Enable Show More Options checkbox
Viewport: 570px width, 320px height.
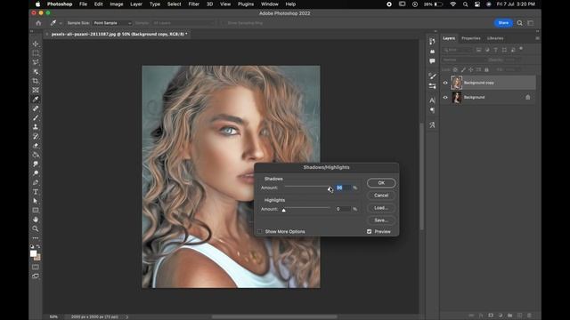pyautogui.click(x=259, y=231)
